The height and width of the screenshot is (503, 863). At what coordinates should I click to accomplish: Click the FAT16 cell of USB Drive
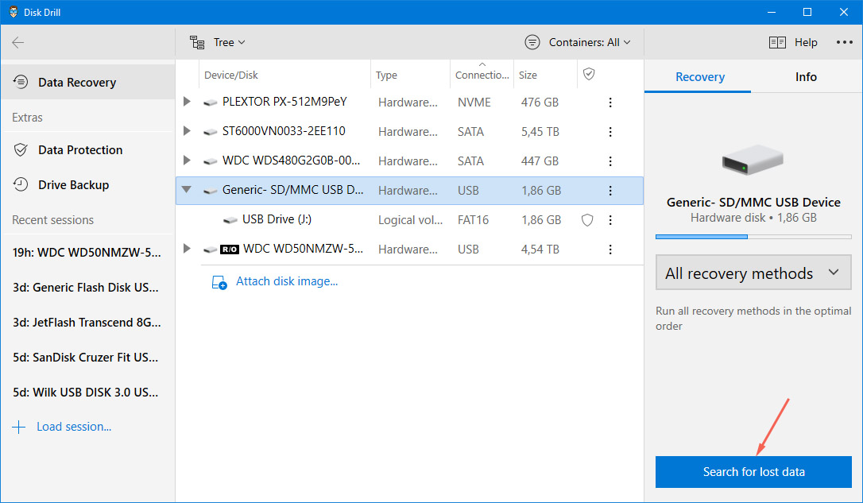473,220
